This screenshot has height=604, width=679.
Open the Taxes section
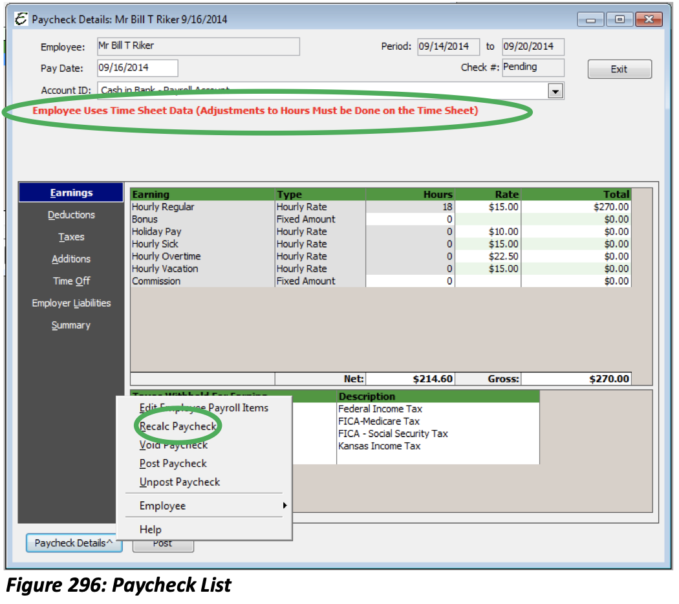71,237
